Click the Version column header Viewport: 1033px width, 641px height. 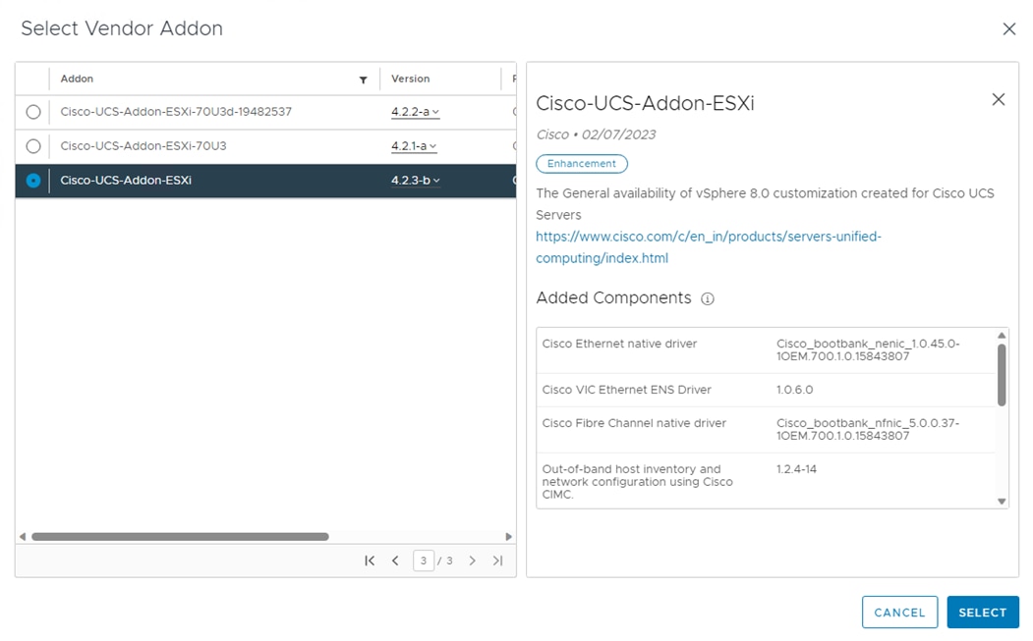point(411,79)
